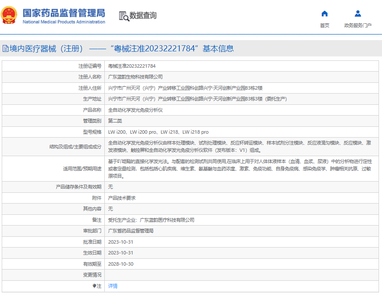The height and width of the screenshot is (295, 382).
Task: Click 无 value in storage conditions row
Action: [x=110, y=187]
